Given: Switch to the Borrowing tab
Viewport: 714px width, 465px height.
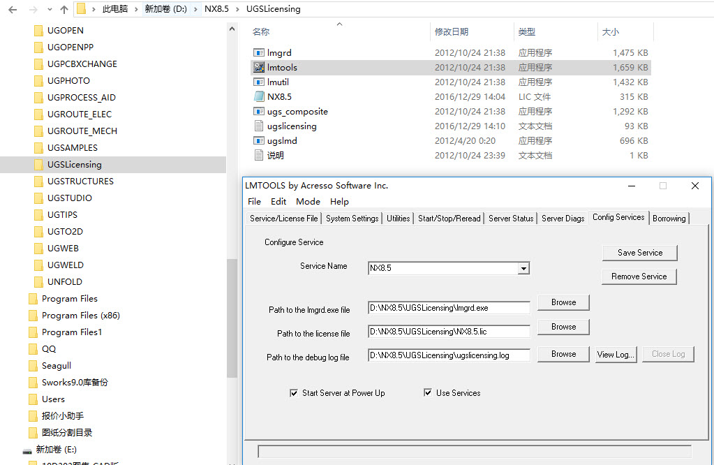Looking at the screenshot, I should click(669, 219).
